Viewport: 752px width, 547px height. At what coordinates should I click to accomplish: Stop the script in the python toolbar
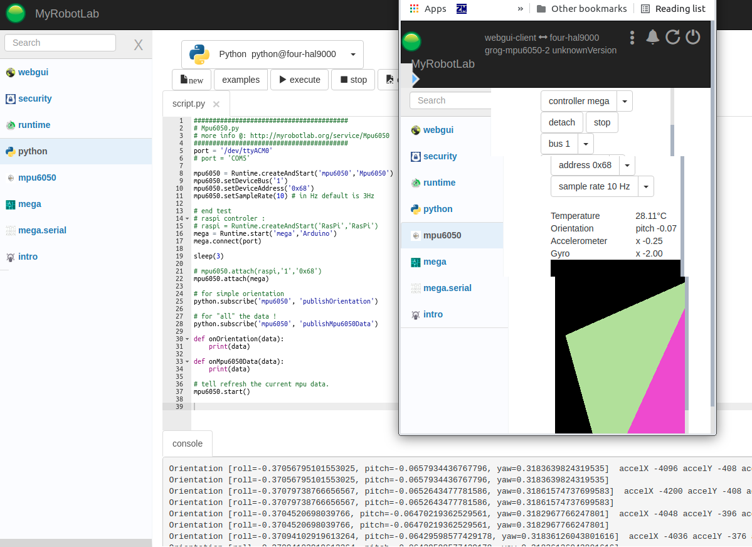point(354,80)
